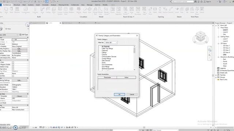Open the South elevation in Project Browser
Image resolution: width=234 pixels, height=131 pixels.
click(225, 64)
